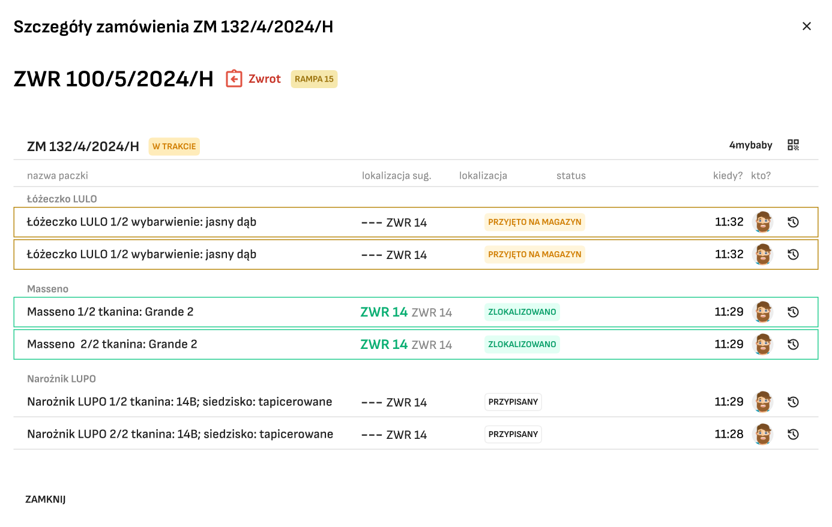
Task: Click the ZLOKALIZOWANO status of Masseno 2/2
Action: [522, 344]
